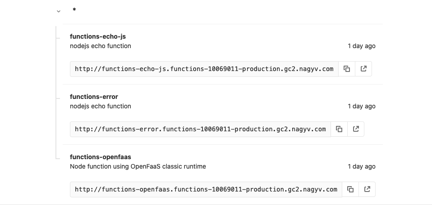432x205 pixels.
Task: Click the functions-error URL text field
Action: pyautogui.click(x=200, y=129)
